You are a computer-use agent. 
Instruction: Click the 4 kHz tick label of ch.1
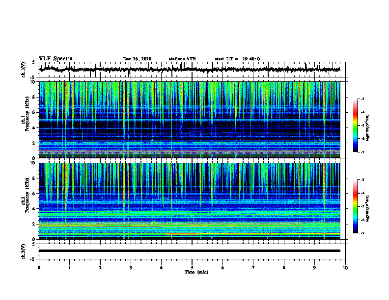click(x=34, y=128)
